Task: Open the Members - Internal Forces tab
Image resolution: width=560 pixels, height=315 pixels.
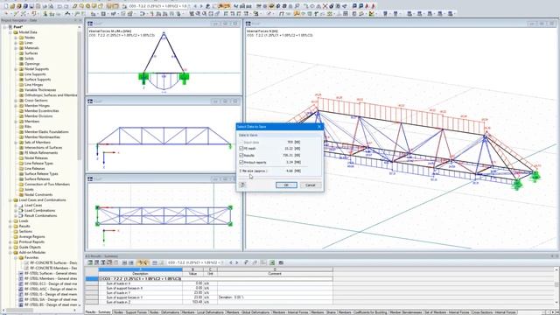Action: (x=290, y=312)
